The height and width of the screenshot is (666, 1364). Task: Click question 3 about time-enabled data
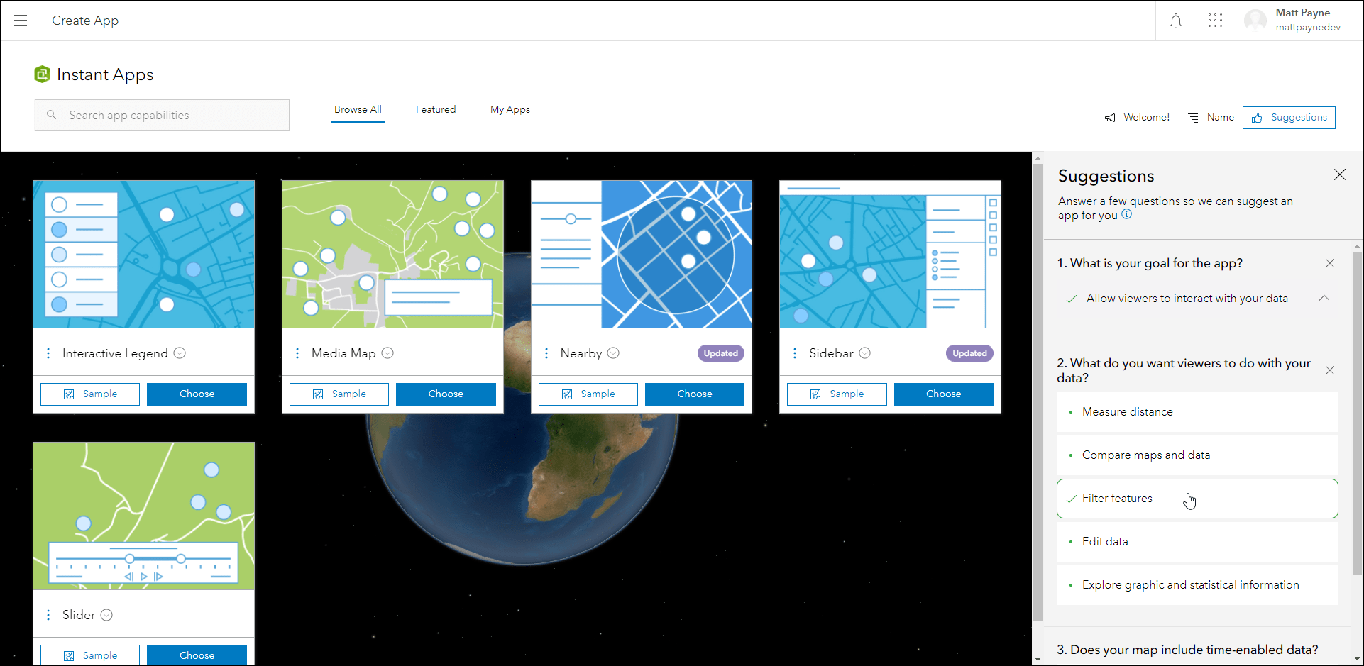[1187, 650]
